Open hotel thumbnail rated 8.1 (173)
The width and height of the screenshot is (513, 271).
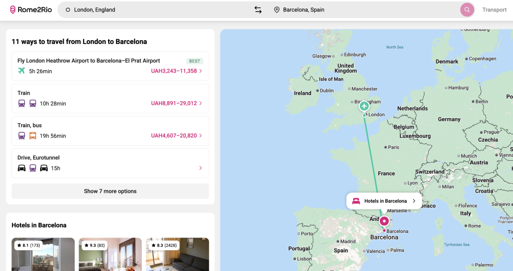click(43, 254)
